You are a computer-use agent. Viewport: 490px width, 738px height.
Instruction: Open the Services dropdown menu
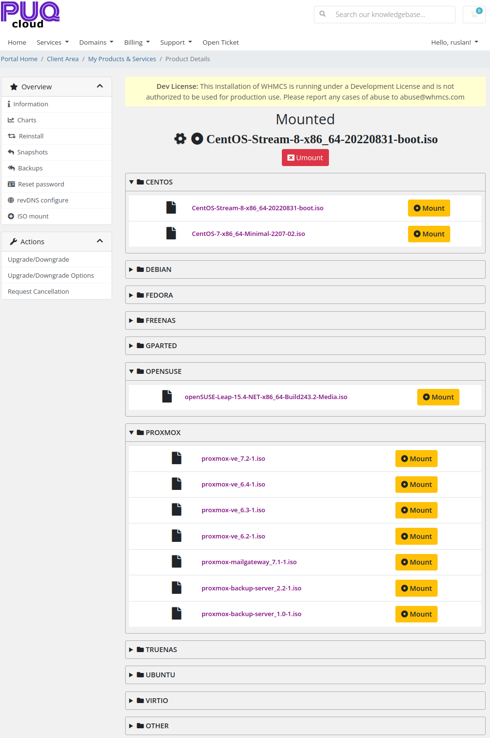(53, 42)
